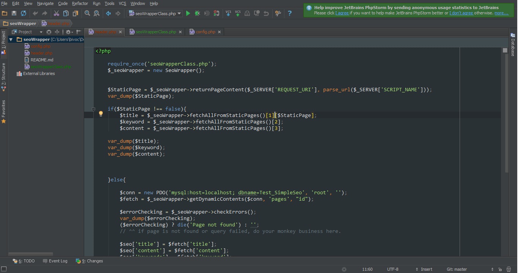The height and width of the screenshot is (273, 518).
Task: Open the Project panel gear settings menu
Action: point(69,32)
